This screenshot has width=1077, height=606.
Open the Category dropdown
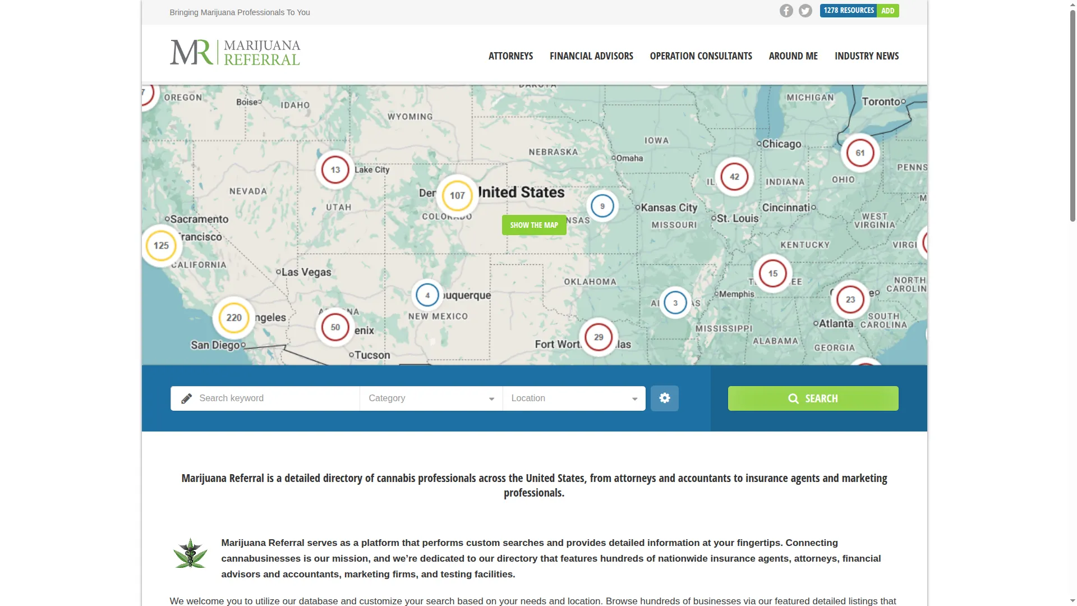click(431, 398)
